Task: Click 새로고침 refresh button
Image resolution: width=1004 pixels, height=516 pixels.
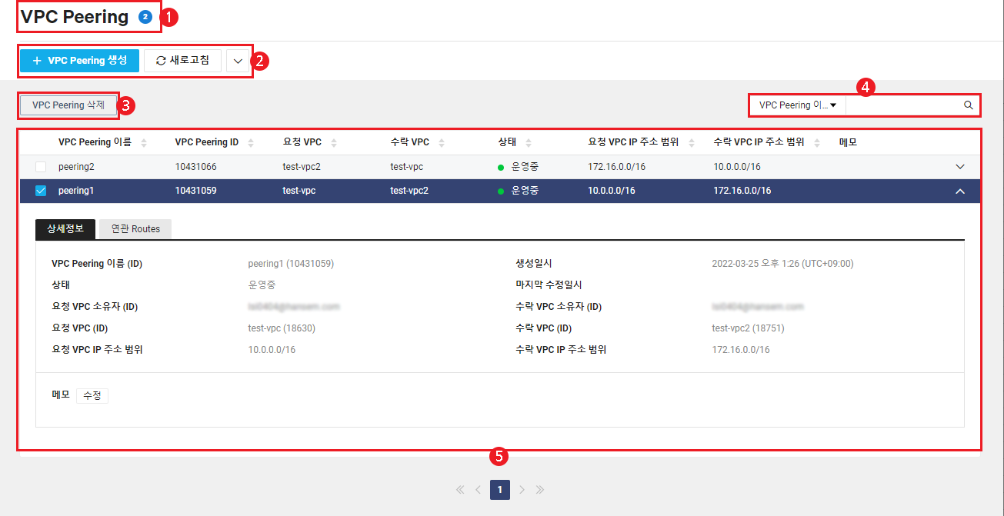Action: pyautogui.click(x=182, y=60)
